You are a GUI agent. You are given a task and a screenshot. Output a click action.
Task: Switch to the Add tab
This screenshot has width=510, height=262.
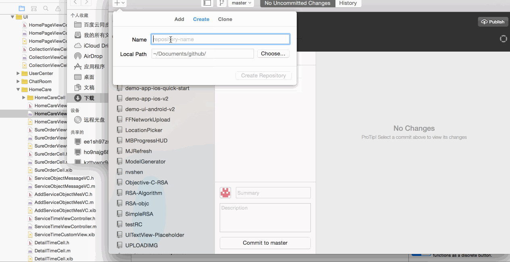coord(179,19)
